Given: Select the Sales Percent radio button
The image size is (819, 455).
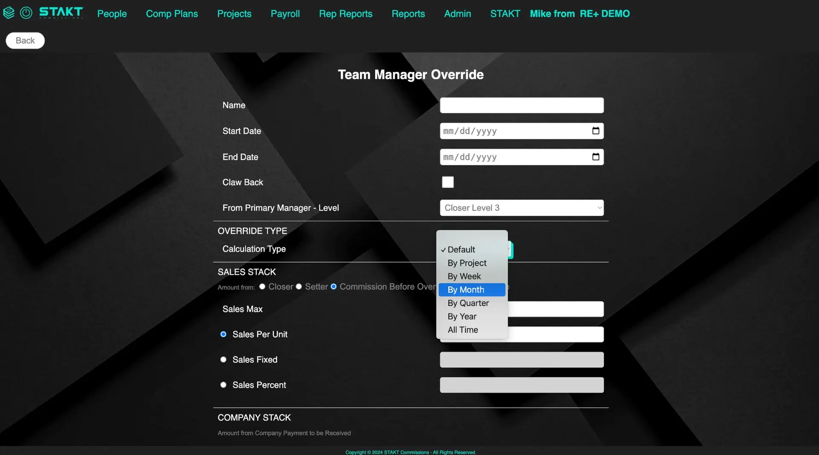Looking at the screenshot, I should tap(223, 385).
